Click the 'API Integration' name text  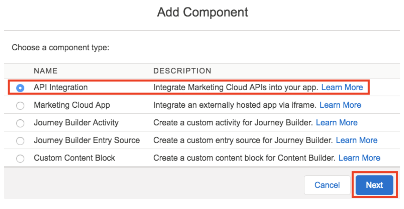click(61, 87)
